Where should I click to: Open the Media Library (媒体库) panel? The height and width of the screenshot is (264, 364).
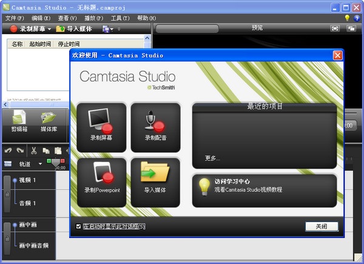pos(49,121)
